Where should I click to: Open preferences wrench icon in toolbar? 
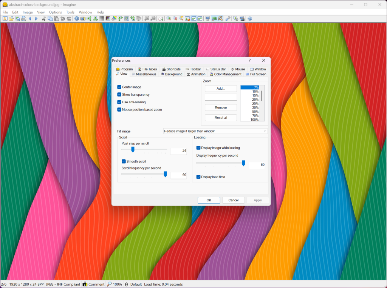(x=228, y=19)
